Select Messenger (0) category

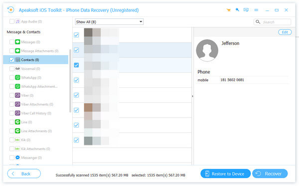(31, 158)
